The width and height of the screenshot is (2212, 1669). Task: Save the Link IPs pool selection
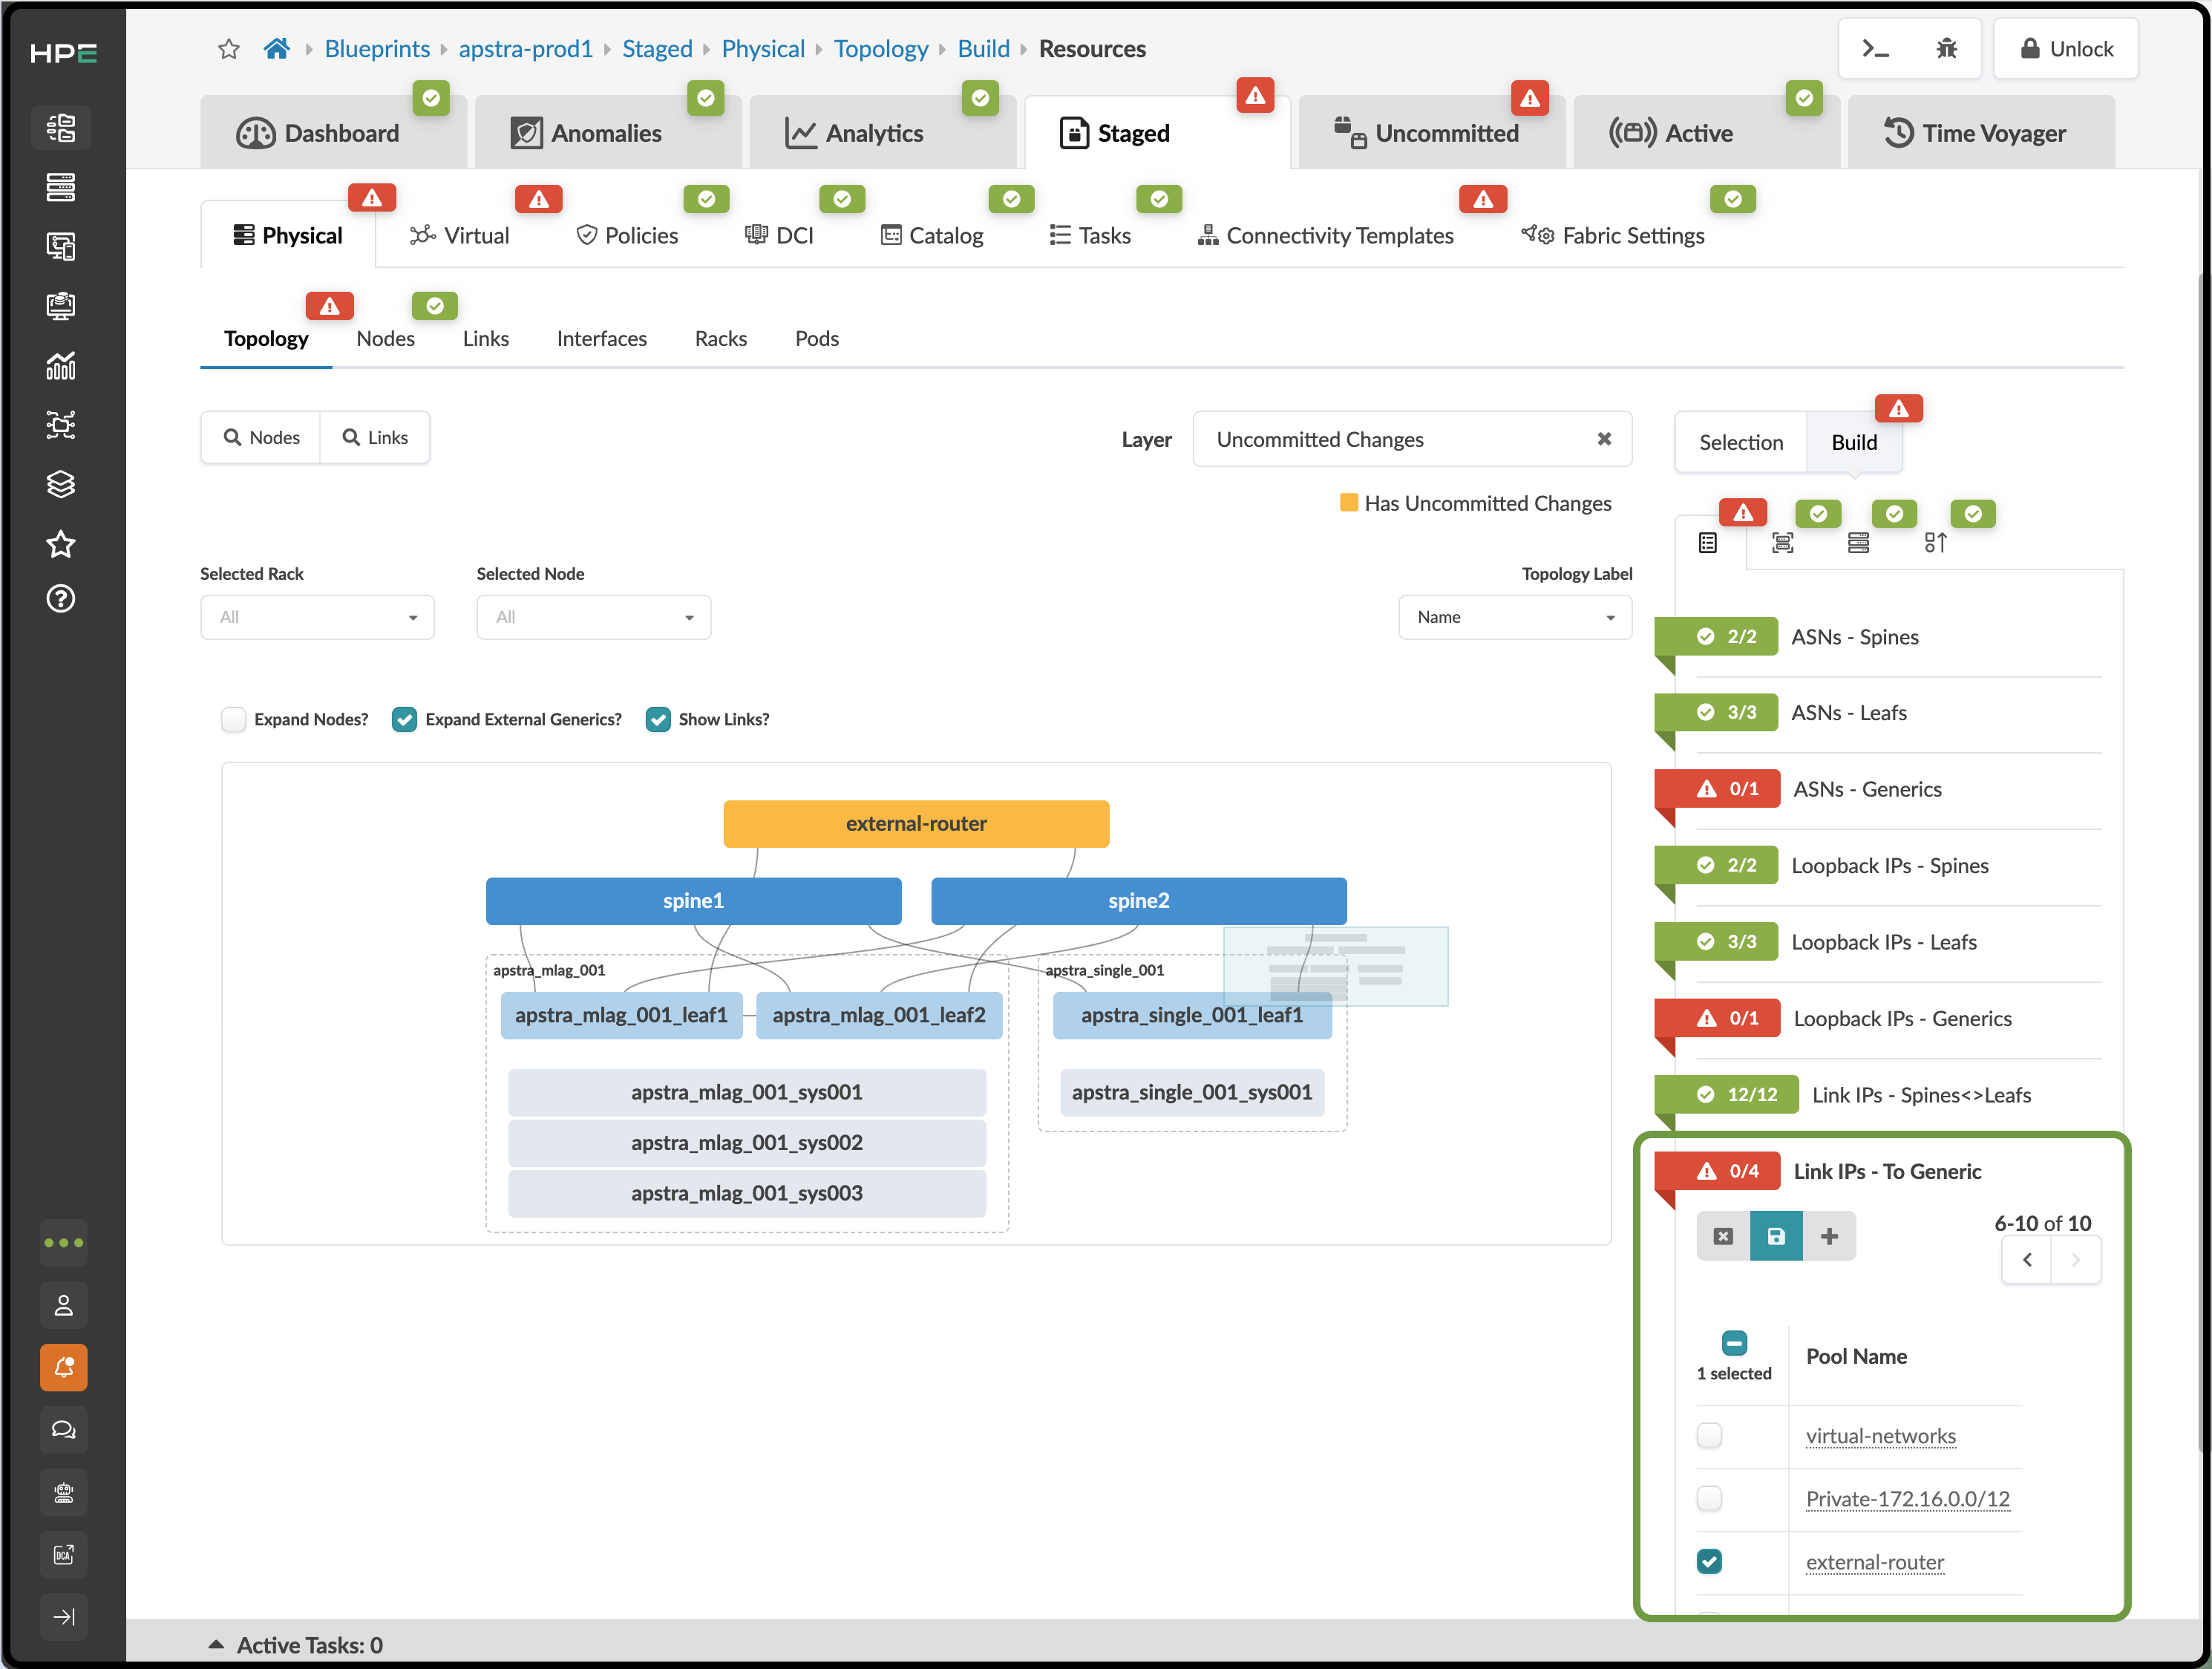[x=1776, y=1236]
